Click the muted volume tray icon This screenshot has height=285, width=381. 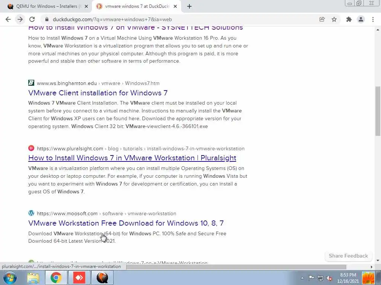point(330,278)
